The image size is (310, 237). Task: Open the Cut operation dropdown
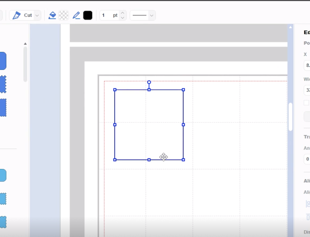(x=36, y=15)
